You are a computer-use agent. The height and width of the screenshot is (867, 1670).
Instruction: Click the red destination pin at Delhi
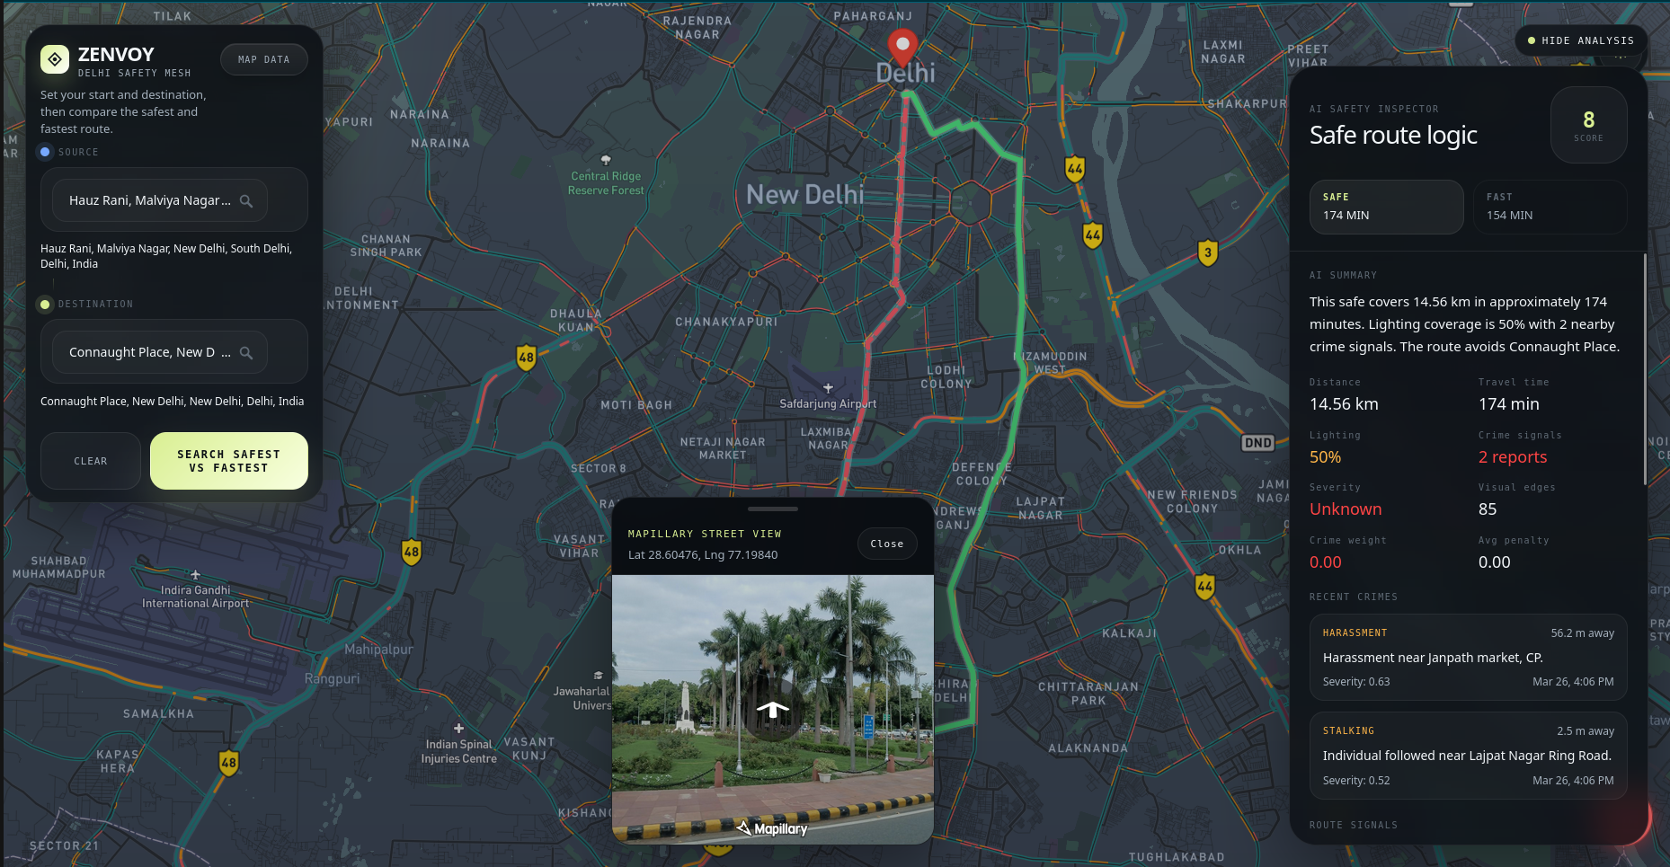[x=902, y=49]
